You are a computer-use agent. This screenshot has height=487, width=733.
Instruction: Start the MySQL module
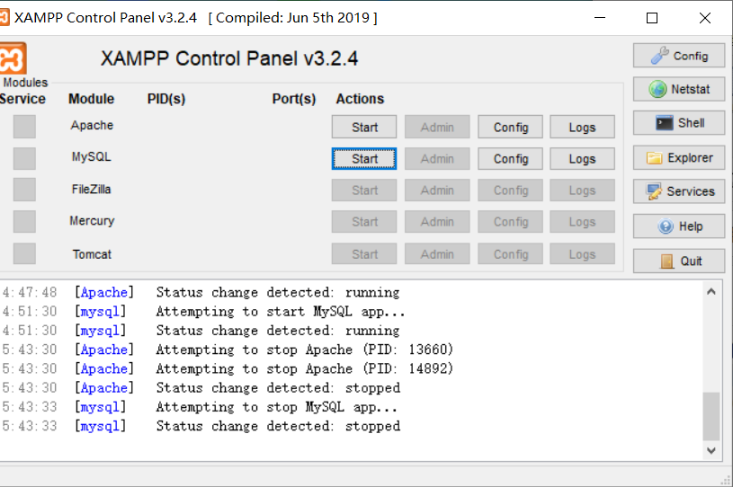coord(364,159)
